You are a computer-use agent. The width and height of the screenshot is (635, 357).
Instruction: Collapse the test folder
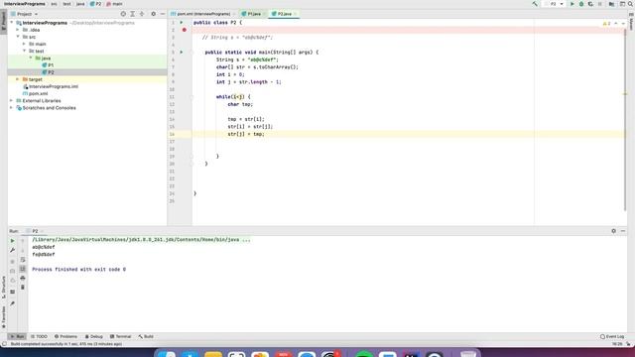click(24, 51)
